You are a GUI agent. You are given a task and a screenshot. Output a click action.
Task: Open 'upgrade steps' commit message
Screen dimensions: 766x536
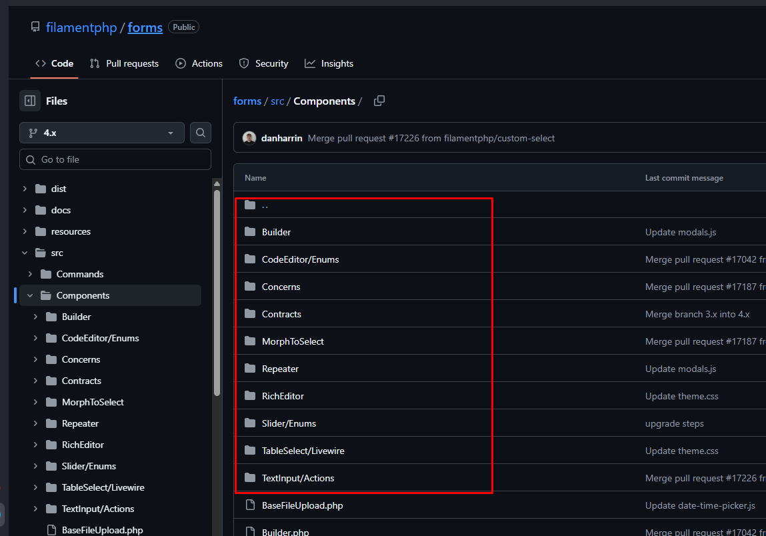(x=674, y=423)
